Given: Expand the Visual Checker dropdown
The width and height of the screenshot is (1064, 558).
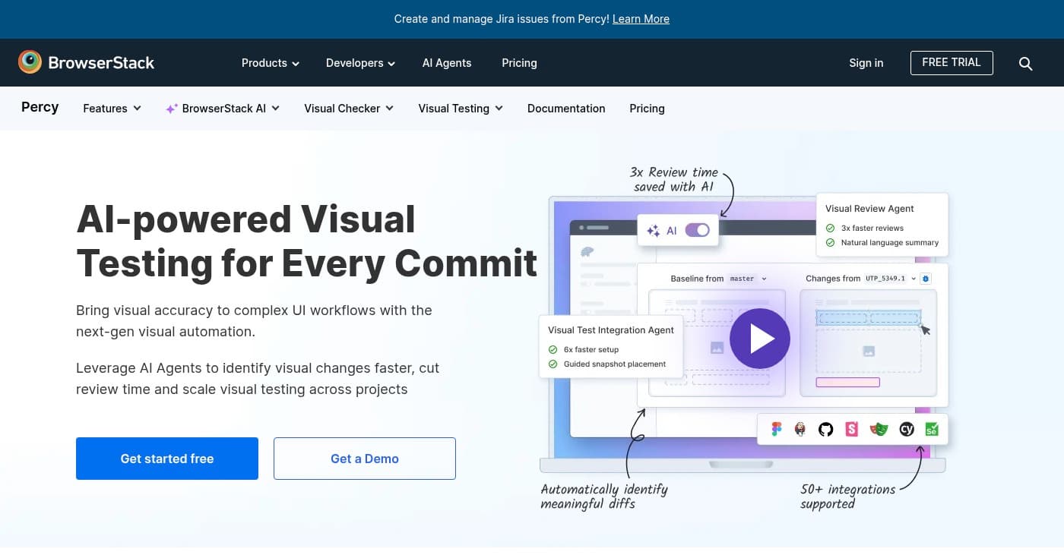Looking at the screenshot, I should (x=348, y=109).
